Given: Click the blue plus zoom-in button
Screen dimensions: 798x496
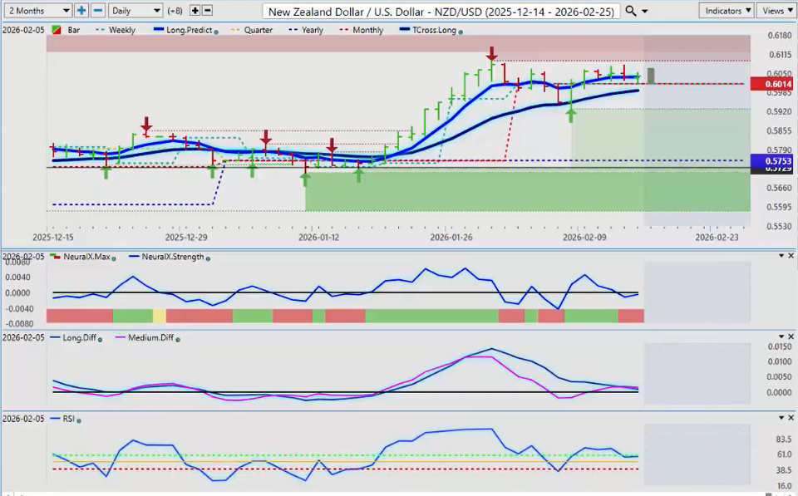Looking at the screenshot, I should 81,10.
